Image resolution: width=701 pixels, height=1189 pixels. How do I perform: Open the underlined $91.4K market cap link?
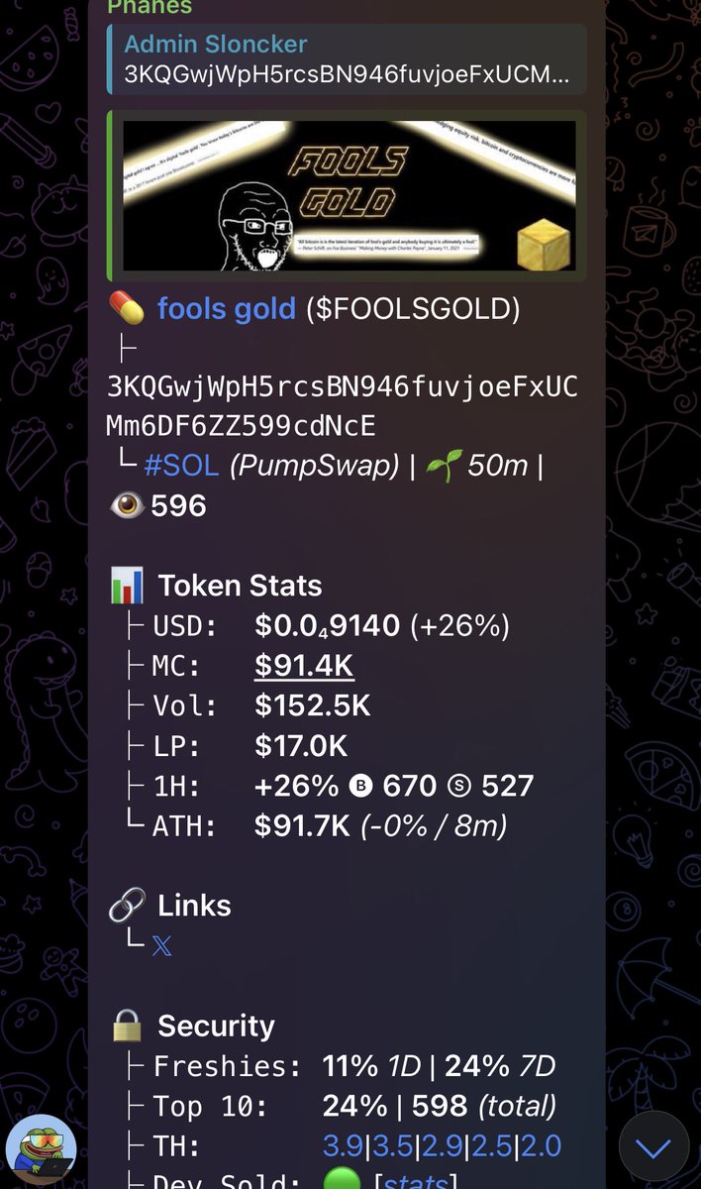click(304, 666)
